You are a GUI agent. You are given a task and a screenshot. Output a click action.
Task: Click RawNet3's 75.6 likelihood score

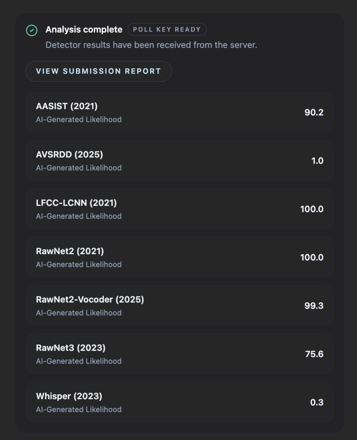click(x=313, y=354)
